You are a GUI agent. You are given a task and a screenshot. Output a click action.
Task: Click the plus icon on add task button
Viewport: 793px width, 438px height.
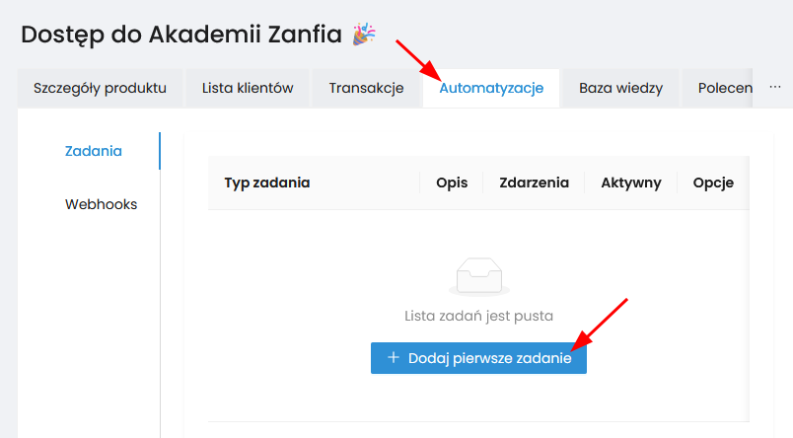point(394,358)
